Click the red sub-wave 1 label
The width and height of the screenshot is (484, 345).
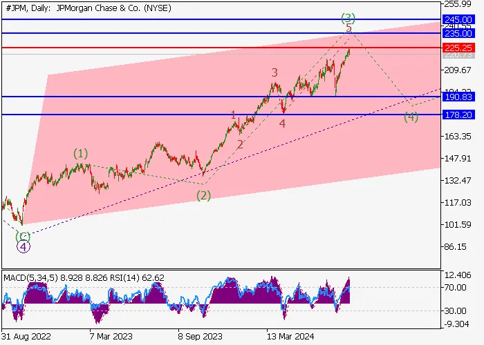pos(234,115)
